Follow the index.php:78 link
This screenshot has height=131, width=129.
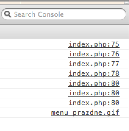point(94,74)
